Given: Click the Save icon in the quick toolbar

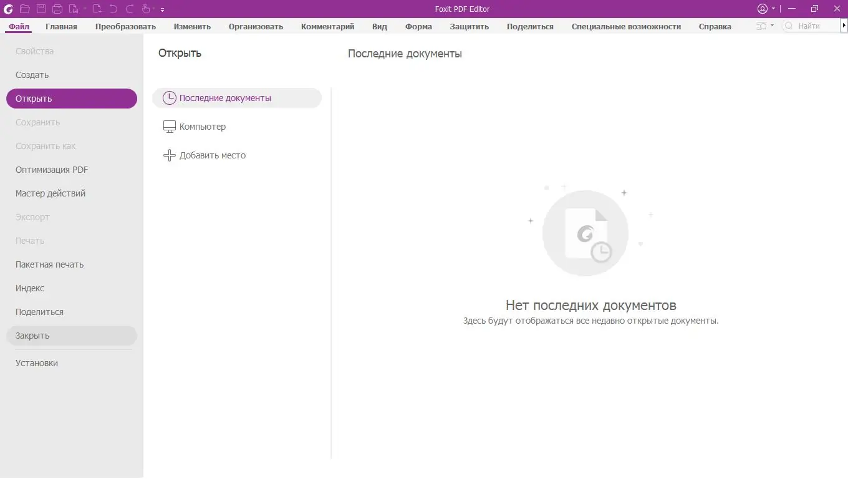Looking at the screenshot, I should (x=40, y=9).
